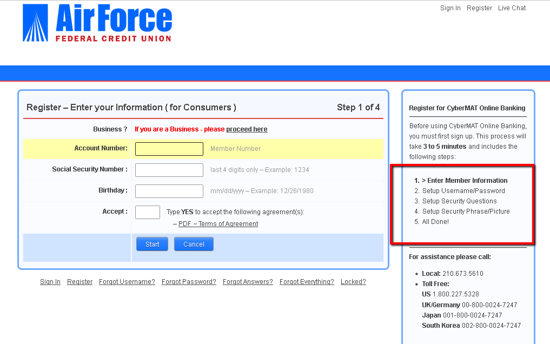This screenshot has height=344, width=550.
Task: Click the footer Register link
Action: [x=79, y=282]
